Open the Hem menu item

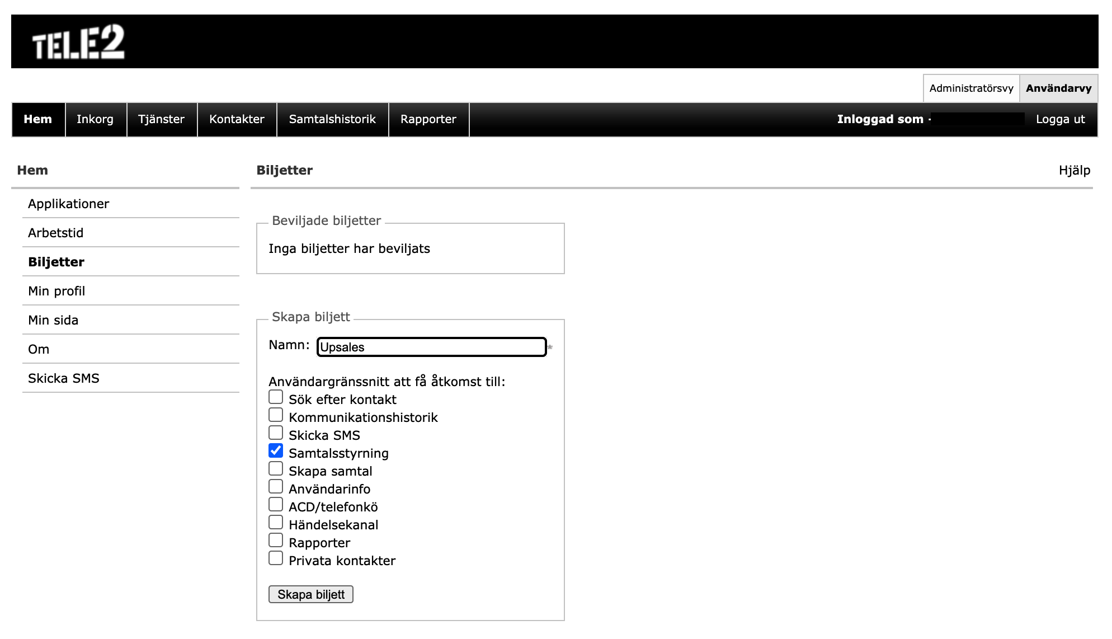tap(38, 119)
